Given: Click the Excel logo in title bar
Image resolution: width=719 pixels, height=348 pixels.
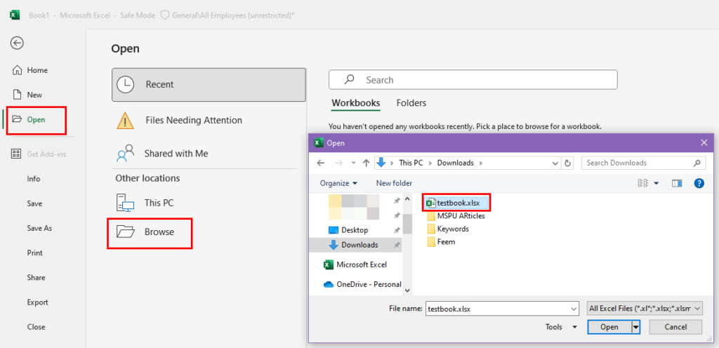Looking at the screenshot, I should 15,15.
